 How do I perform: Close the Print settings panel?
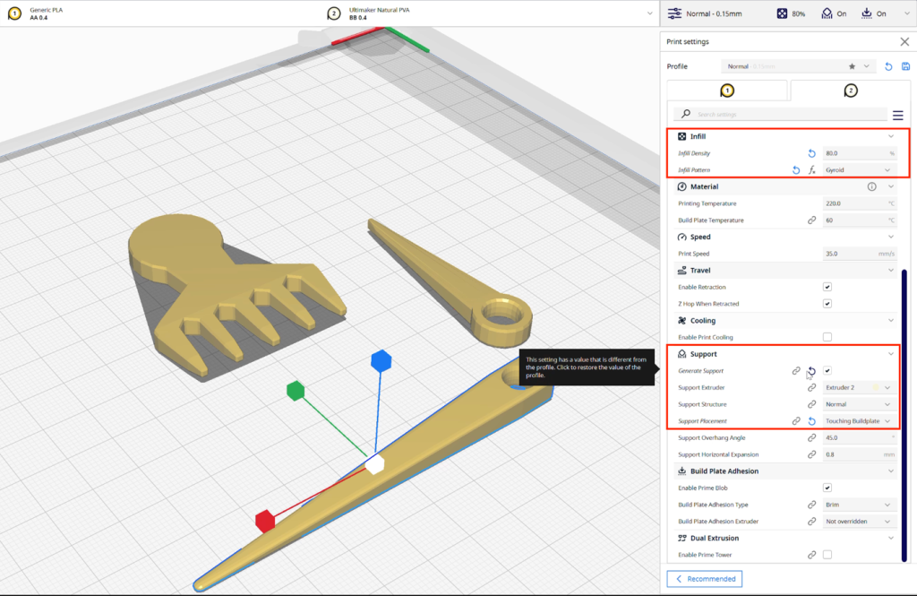click(904, 41)
